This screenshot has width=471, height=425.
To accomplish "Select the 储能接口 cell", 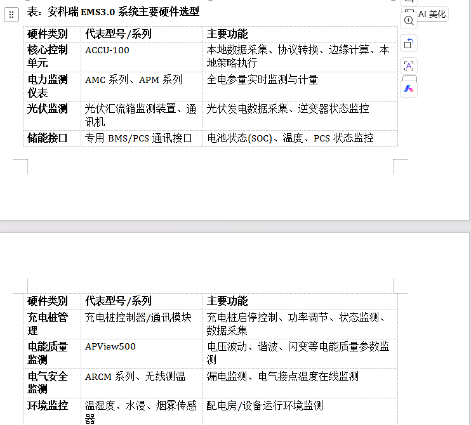I will (x=48, y=138).
